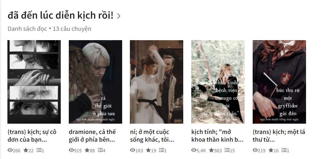
Task: Open the dancing couple white dress cover
Action: point(157,82)
